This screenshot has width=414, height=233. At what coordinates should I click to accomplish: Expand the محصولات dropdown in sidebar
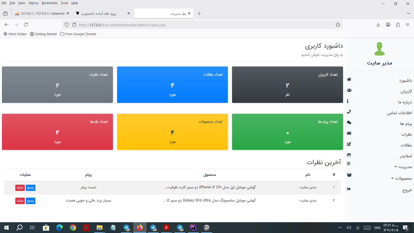(401, 178)
